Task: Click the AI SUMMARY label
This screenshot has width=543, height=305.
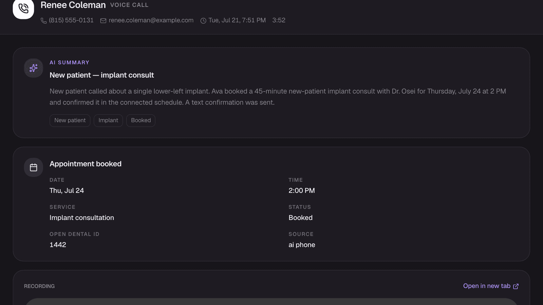Action: [70, 62]
